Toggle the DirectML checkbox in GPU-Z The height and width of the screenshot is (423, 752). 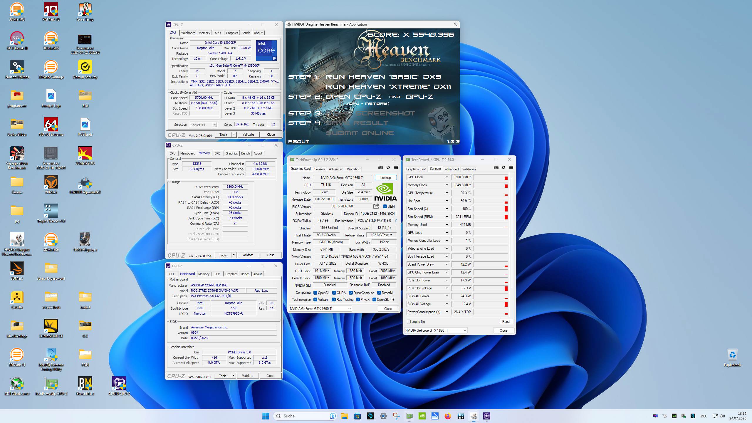[x=379, y=293]
